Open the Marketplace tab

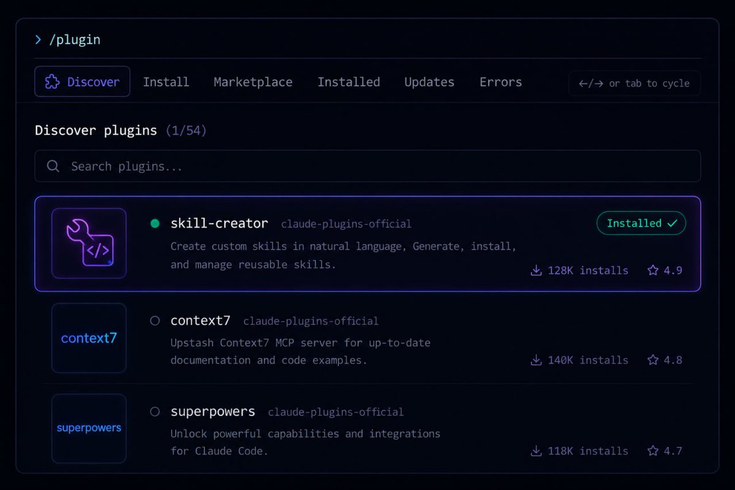coord(253,82)
